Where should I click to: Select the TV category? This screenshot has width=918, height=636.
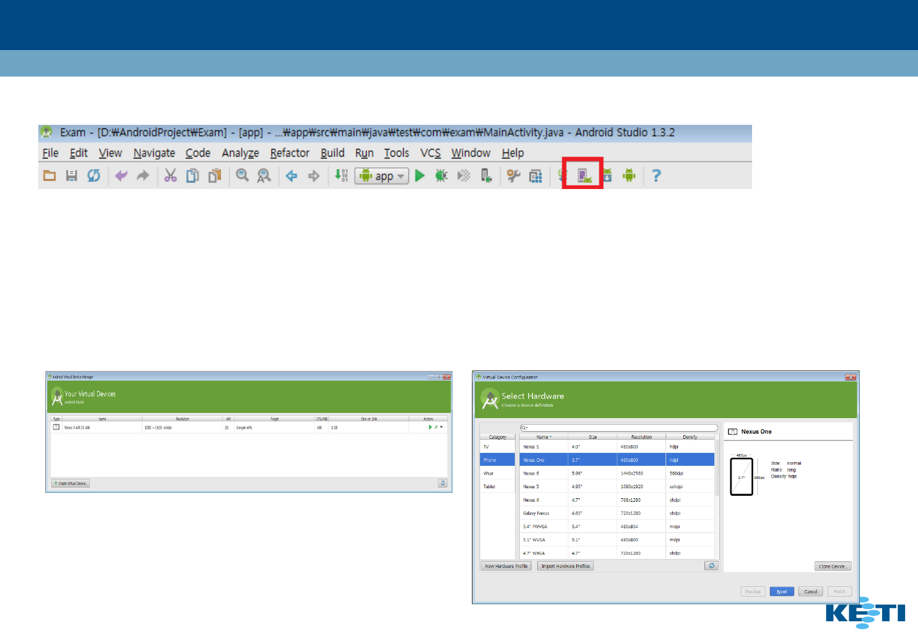coord(497,447)
